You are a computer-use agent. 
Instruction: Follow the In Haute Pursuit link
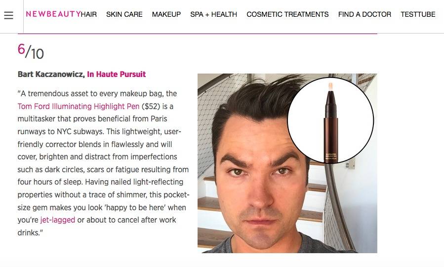pyautogui.click(x=117, y=74)
